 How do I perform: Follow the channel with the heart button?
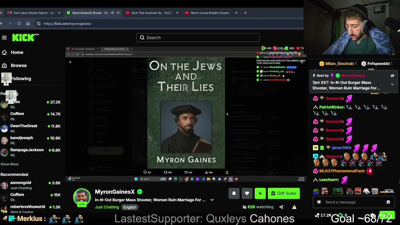click(247, 193)
